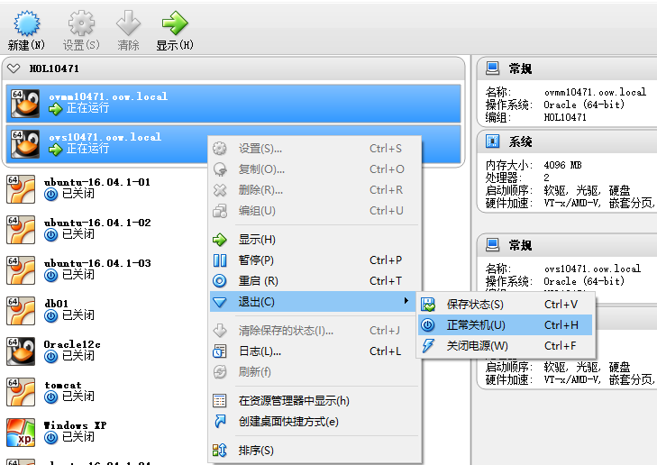Choose 清除保存的状态(I)... menu entry
This screenshot has height=465, width=657.
coord(315,331)
